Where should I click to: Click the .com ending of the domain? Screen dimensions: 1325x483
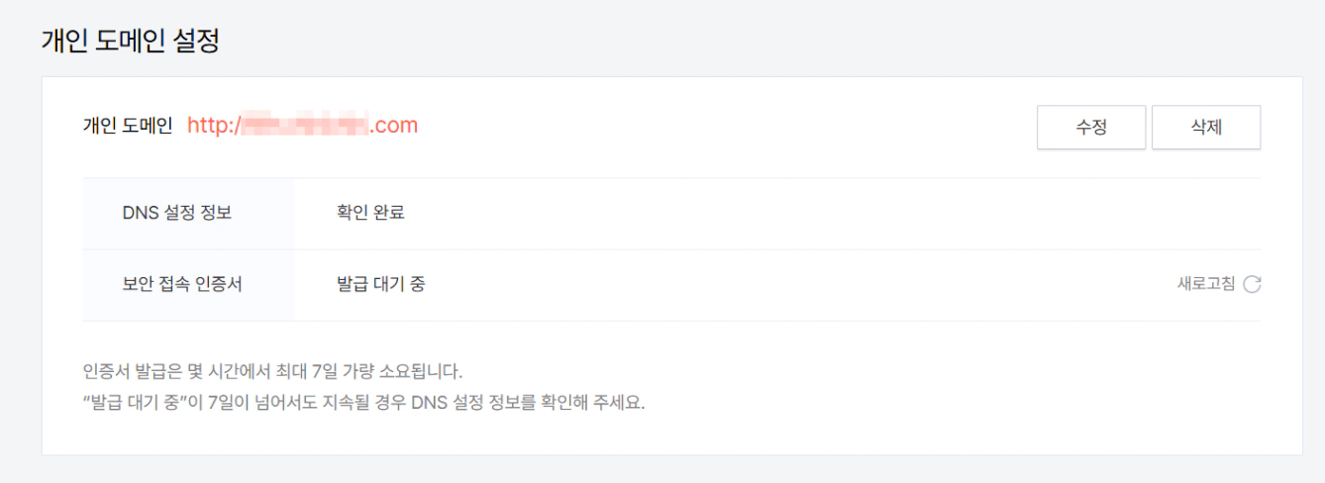pyautogui.click(x=394, y=126)
